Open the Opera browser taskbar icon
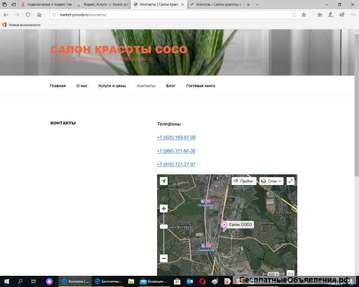The image size is (359, 287). tap(202, 281)
